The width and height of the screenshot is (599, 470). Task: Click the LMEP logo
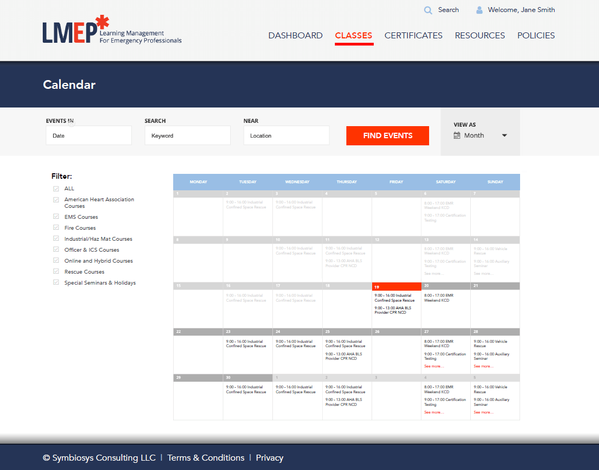tap(112, 30)
